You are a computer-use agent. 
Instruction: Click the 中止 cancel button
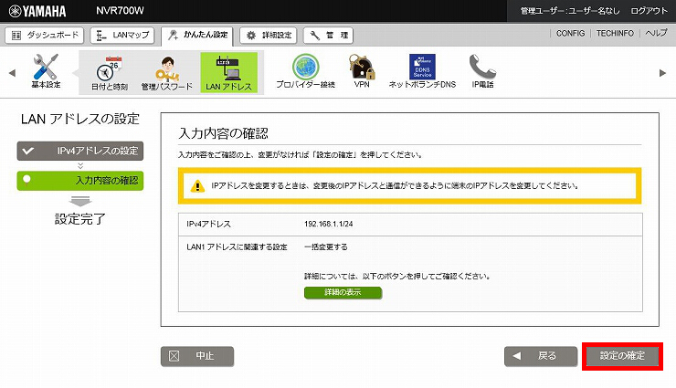[197, 356]
